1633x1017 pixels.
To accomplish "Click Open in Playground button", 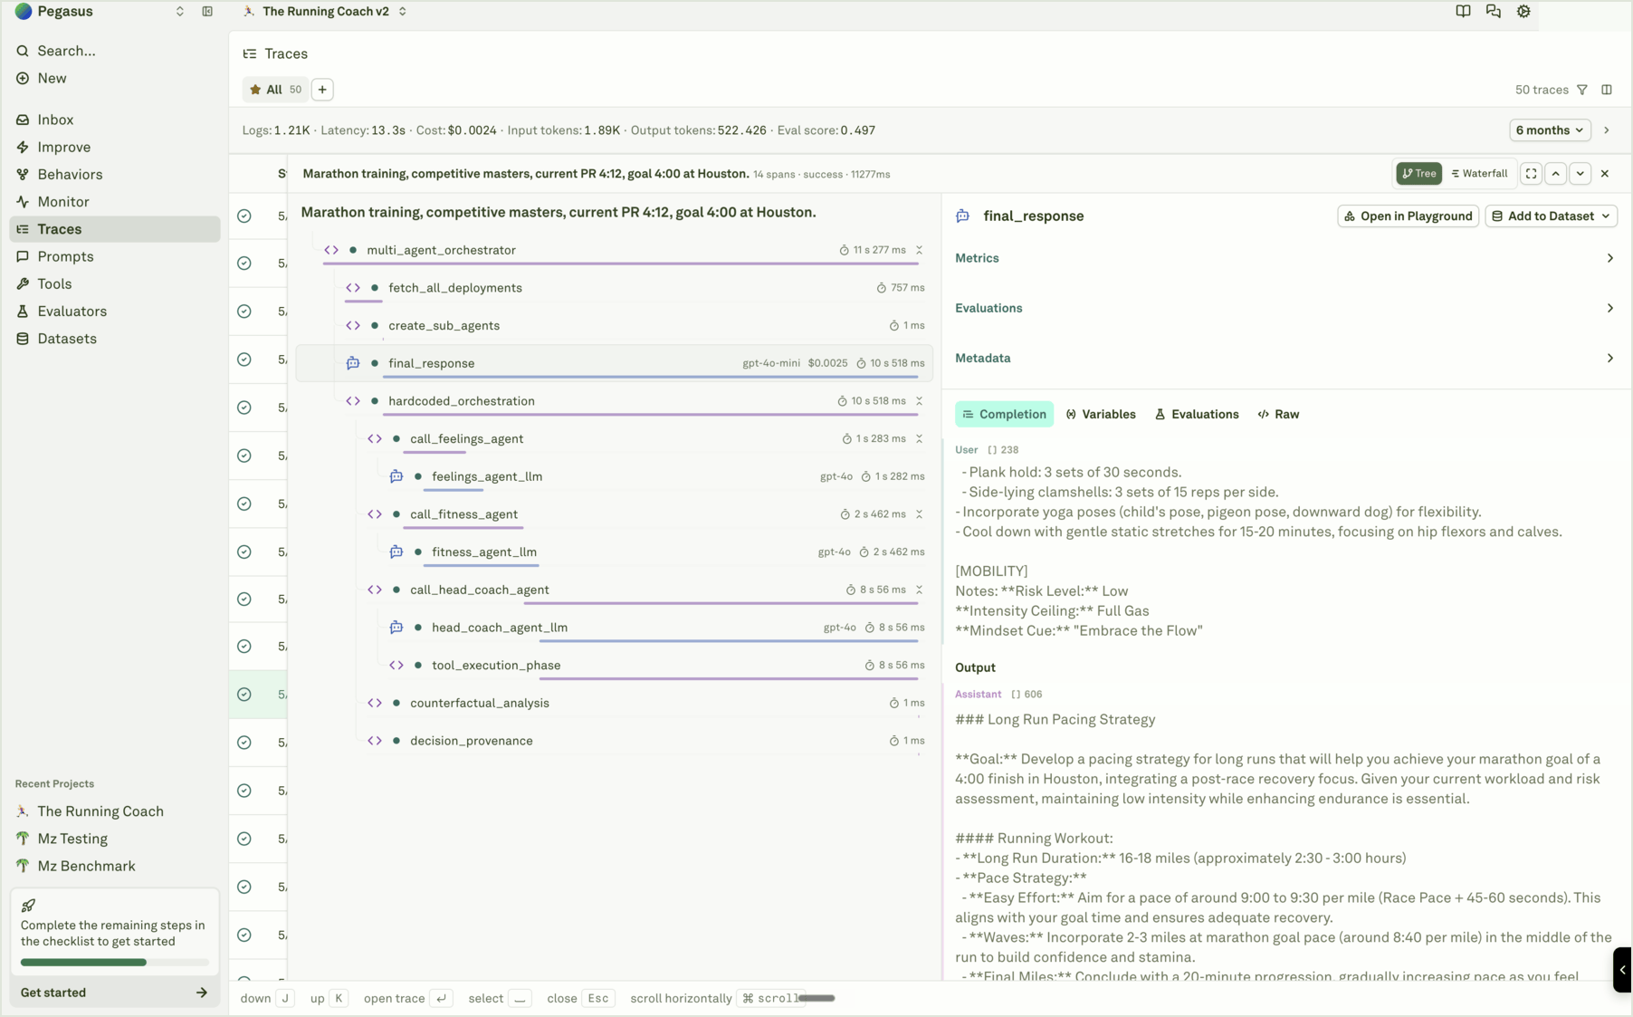I will (1408, 216).
